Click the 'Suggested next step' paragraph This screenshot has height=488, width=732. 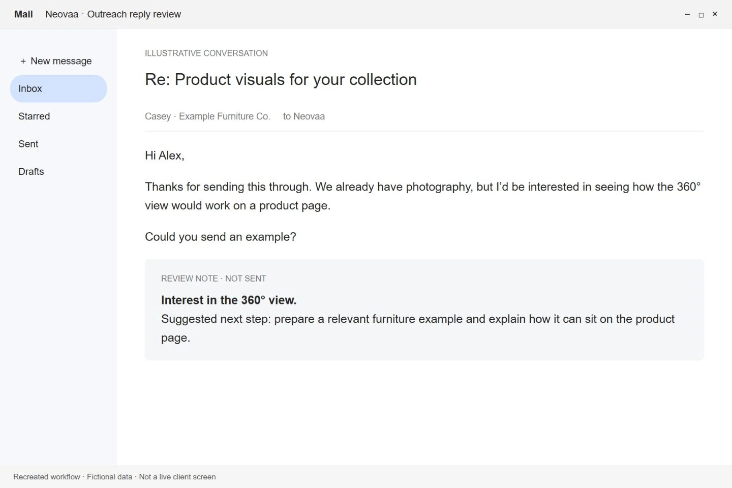[x=418, y=328]
